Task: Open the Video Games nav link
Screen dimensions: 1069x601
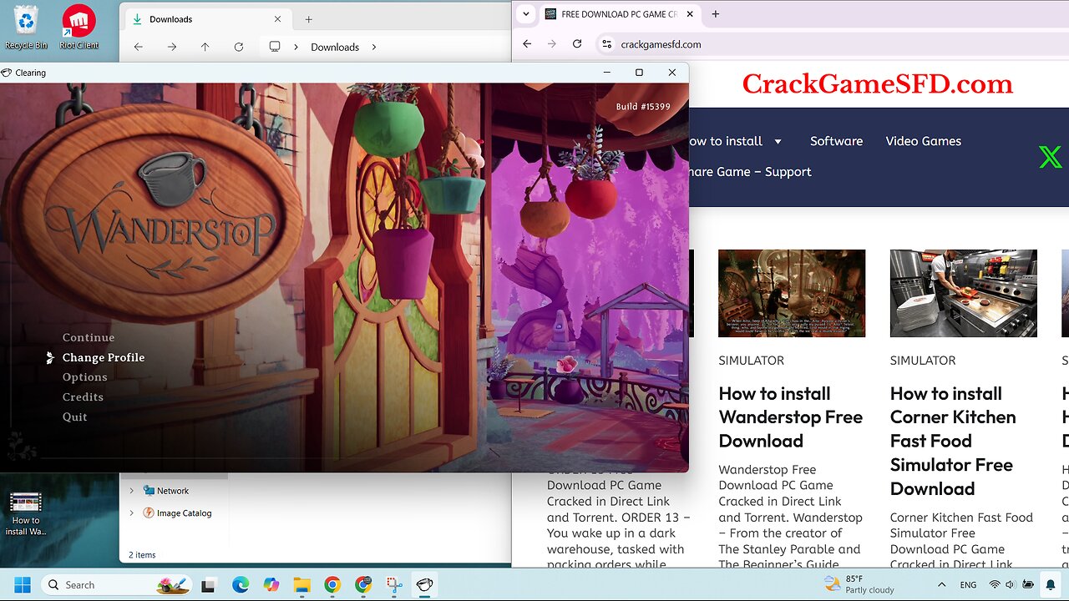Action: [923, 141]
